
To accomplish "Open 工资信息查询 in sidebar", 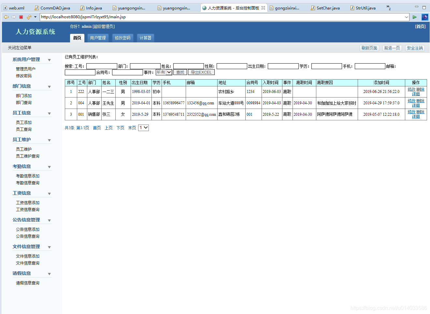I will tap(28, 210).
